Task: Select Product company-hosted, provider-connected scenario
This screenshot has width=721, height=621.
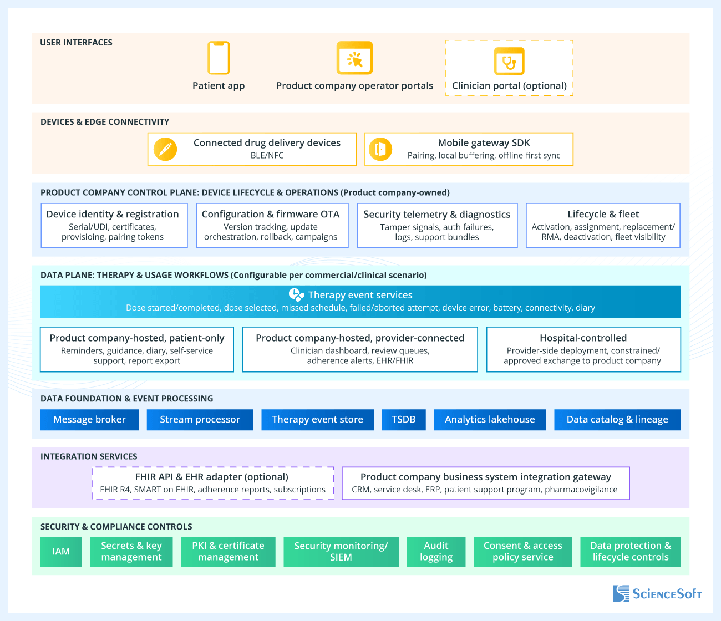Action: click(x=360, y=349)
